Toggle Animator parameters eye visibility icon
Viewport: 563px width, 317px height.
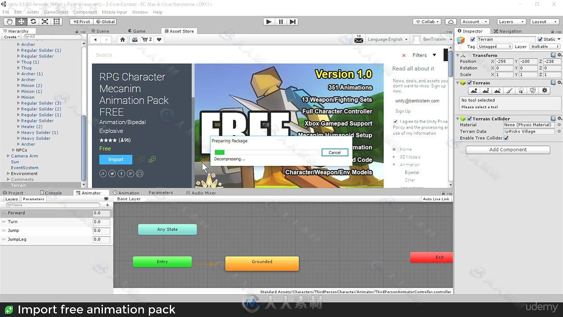106,199
